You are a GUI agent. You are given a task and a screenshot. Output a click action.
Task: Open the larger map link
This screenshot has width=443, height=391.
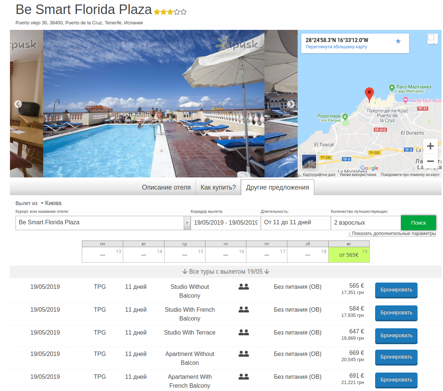336,47
